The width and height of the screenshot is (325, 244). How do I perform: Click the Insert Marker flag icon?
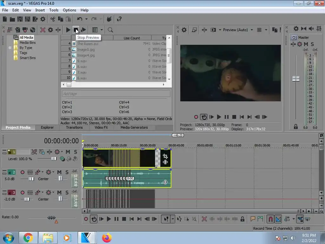253,219
